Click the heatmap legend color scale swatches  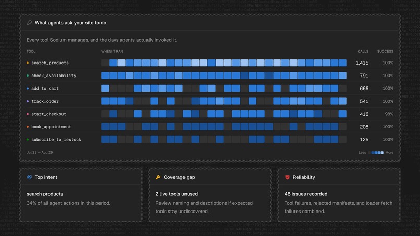coord(376,153)
